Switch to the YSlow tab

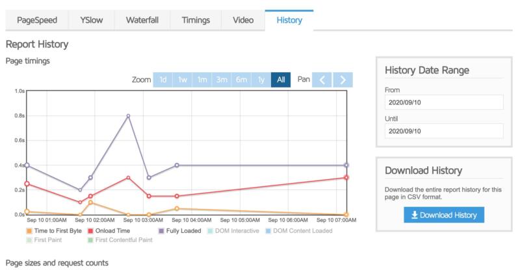click(92, 20)
